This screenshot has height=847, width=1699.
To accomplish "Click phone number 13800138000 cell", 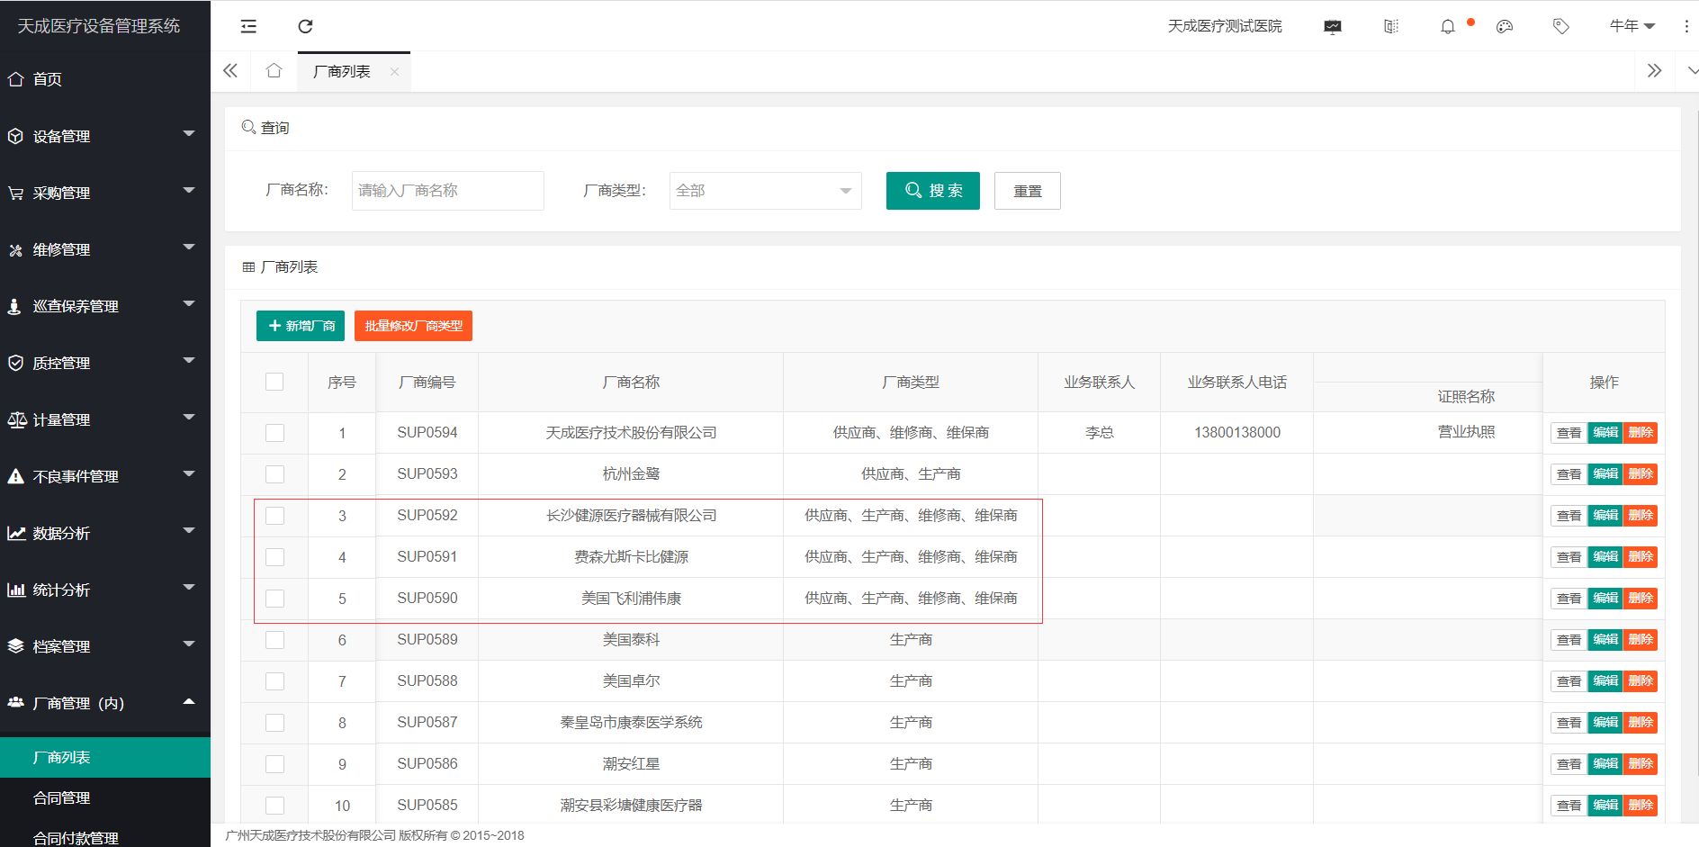I will [1237, 433].
